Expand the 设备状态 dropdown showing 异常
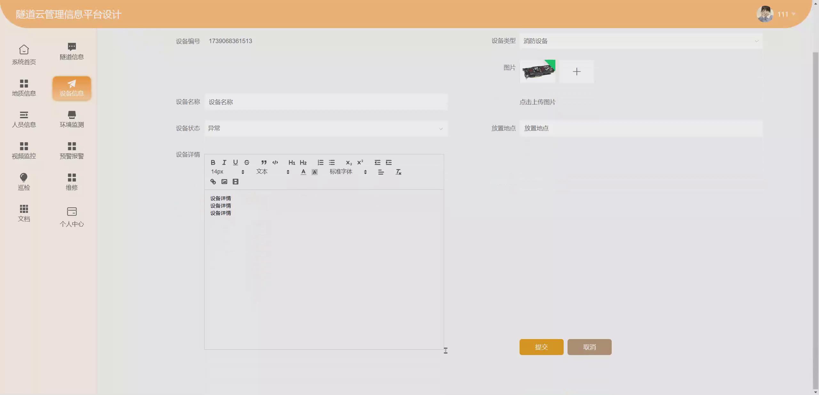Image resolution: width=819 pixels, height=395 pixels. click(x=326, y=128)
